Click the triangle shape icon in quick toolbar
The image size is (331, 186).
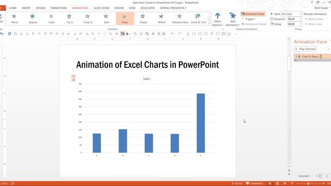pos(188,34)
